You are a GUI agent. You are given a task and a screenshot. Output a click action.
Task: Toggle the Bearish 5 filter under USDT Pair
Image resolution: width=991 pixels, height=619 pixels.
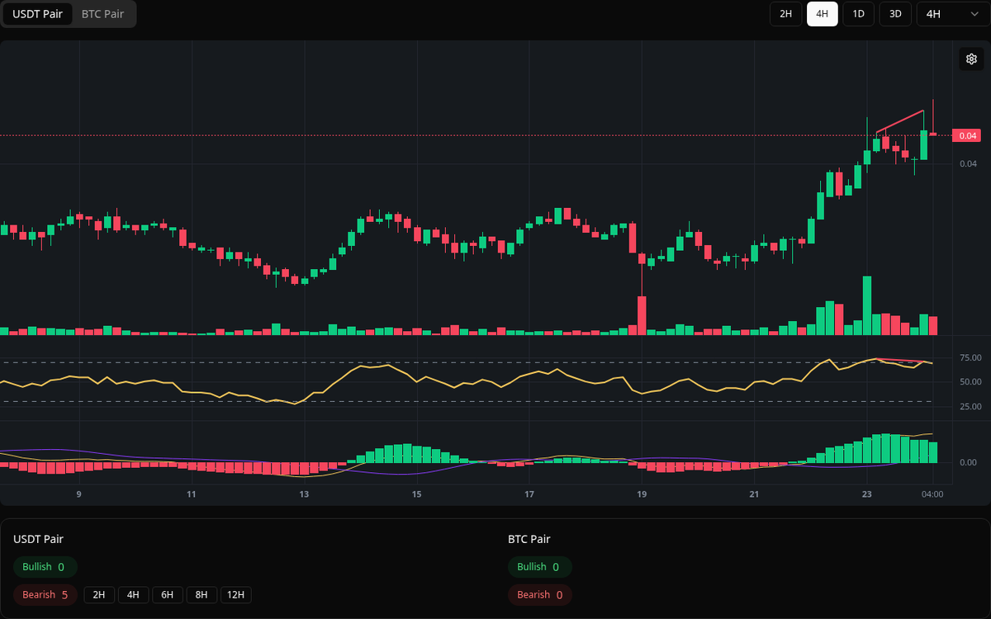tap(45, 594)
